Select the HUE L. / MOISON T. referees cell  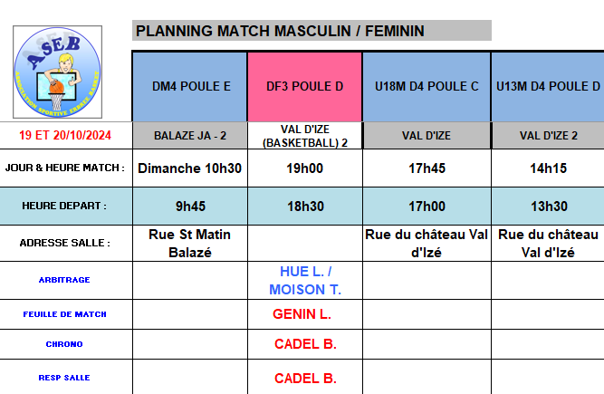coord(304,281)
